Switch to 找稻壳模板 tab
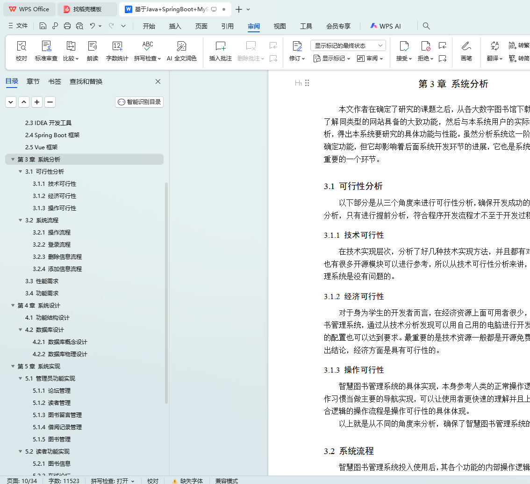 pyautogui.click(x=87, y=9)
